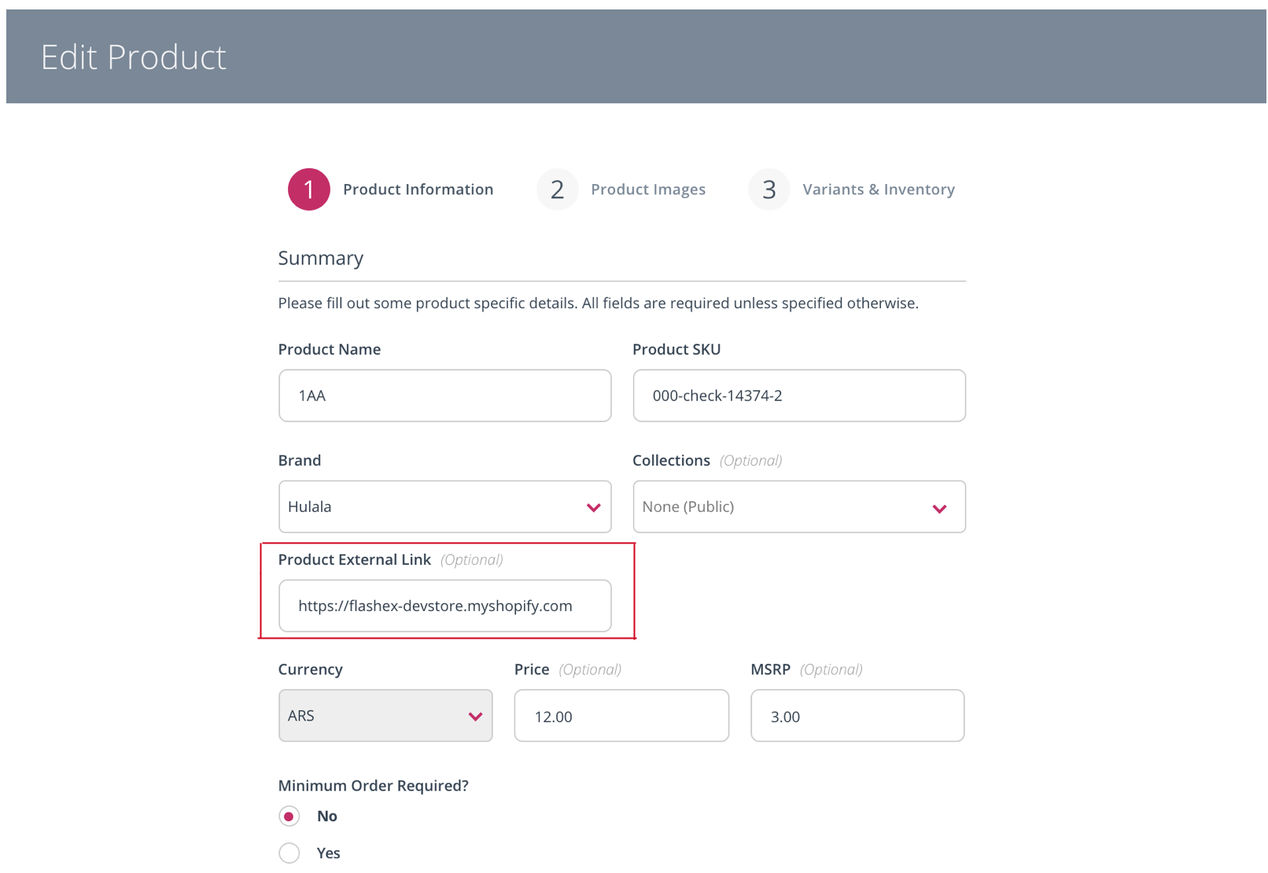This screenshot has height=873, width=1268.
Task: Click the Product SKU label
Action: click(676, 349)
